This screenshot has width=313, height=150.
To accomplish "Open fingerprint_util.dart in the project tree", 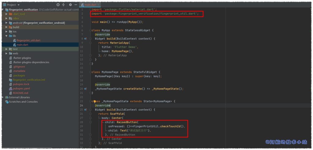I will tap(28, 40).
